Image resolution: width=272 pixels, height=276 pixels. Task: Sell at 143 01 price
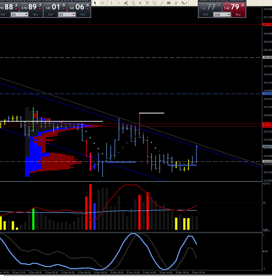55,7
